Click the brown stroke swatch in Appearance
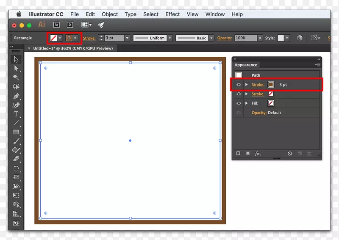Image resolution: width=339 pixels, height=240 pixels. (x=271, y=85)
